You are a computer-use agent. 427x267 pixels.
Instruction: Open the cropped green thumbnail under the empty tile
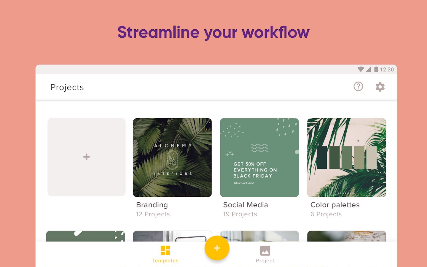[85, 236]
